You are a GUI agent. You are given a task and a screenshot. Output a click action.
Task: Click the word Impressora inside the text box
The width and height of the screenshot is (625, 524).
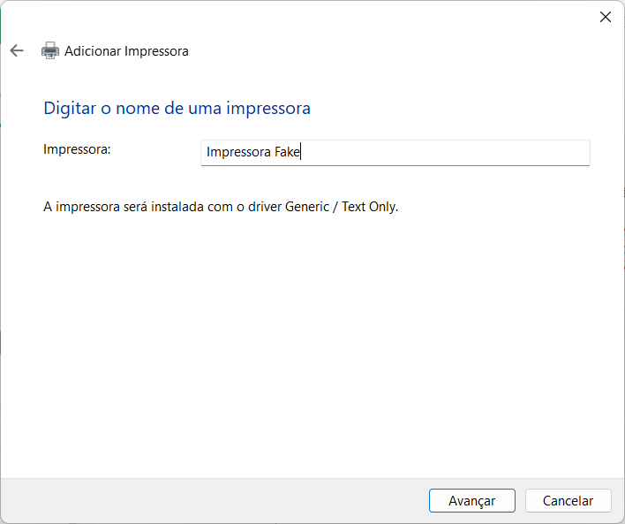(x=238, y=152)
